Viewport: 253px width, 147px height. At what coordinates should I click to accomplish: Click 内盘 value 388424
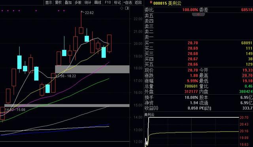(x=246, y=92)
